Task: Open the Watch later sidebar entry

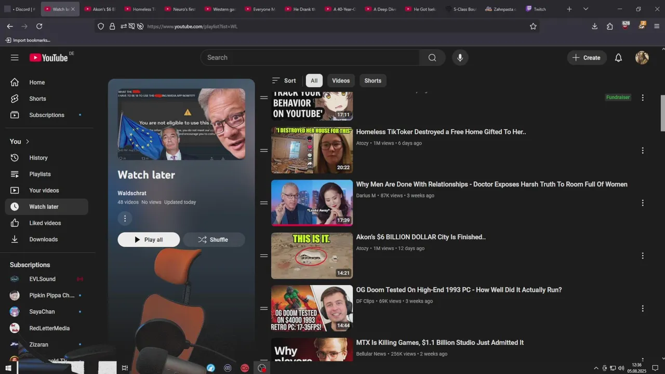Action: coord(47,207)
